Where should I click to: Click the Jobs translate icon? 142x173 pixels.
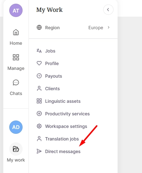coord(39,51)
